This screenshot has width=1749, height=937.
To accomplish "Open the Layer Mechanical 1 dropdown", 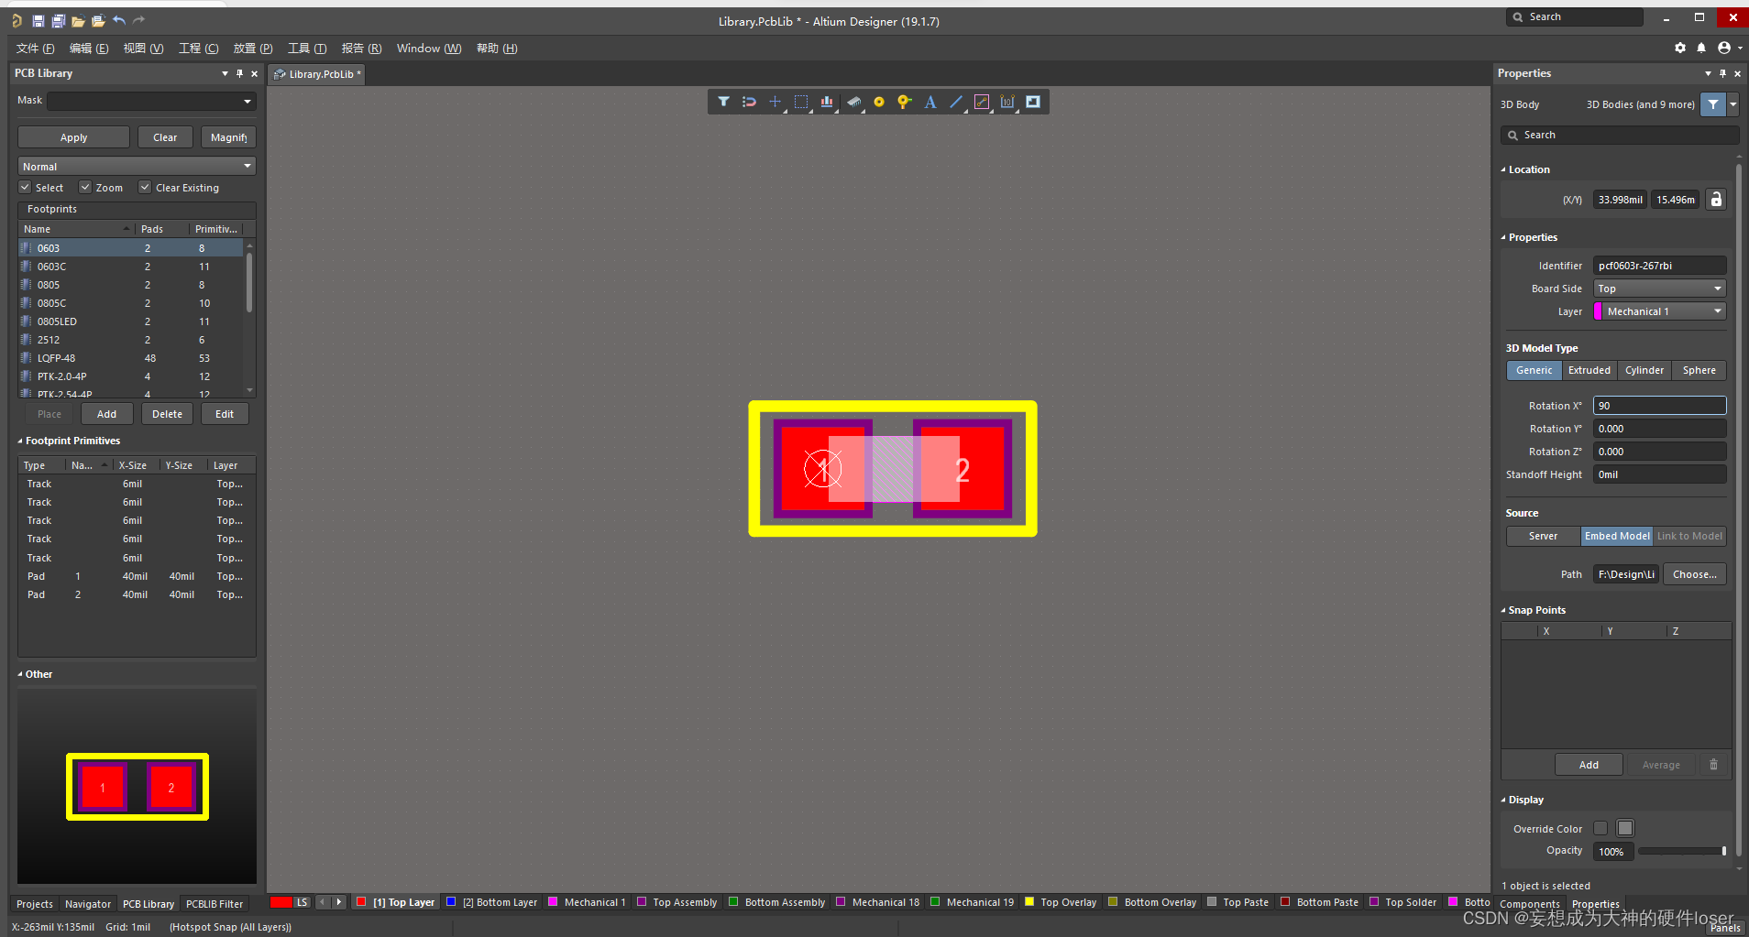I will coord(1659,311).
